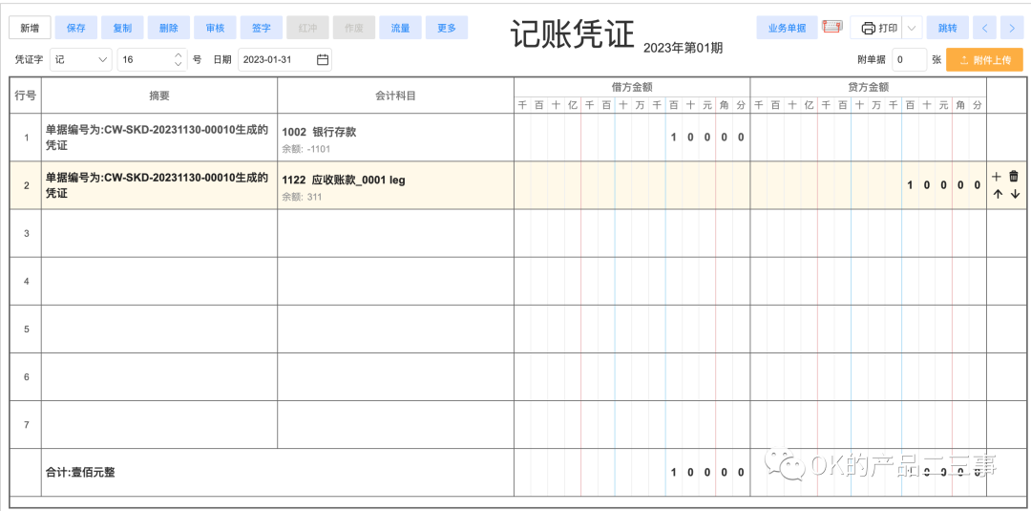Move row 2 down with arrow
The height and width of the screenshot is (511, 1031).
tap(1015, 194)
